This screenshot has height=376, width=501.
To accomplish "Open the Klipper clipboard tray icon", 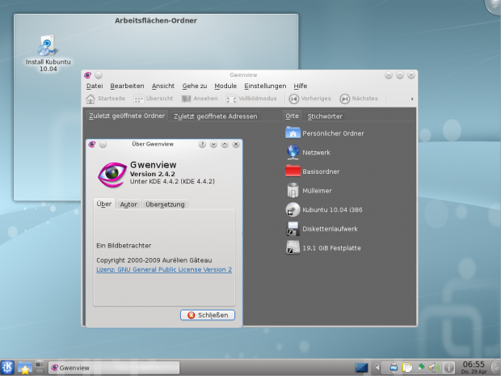I will click(x=406, y=368).
